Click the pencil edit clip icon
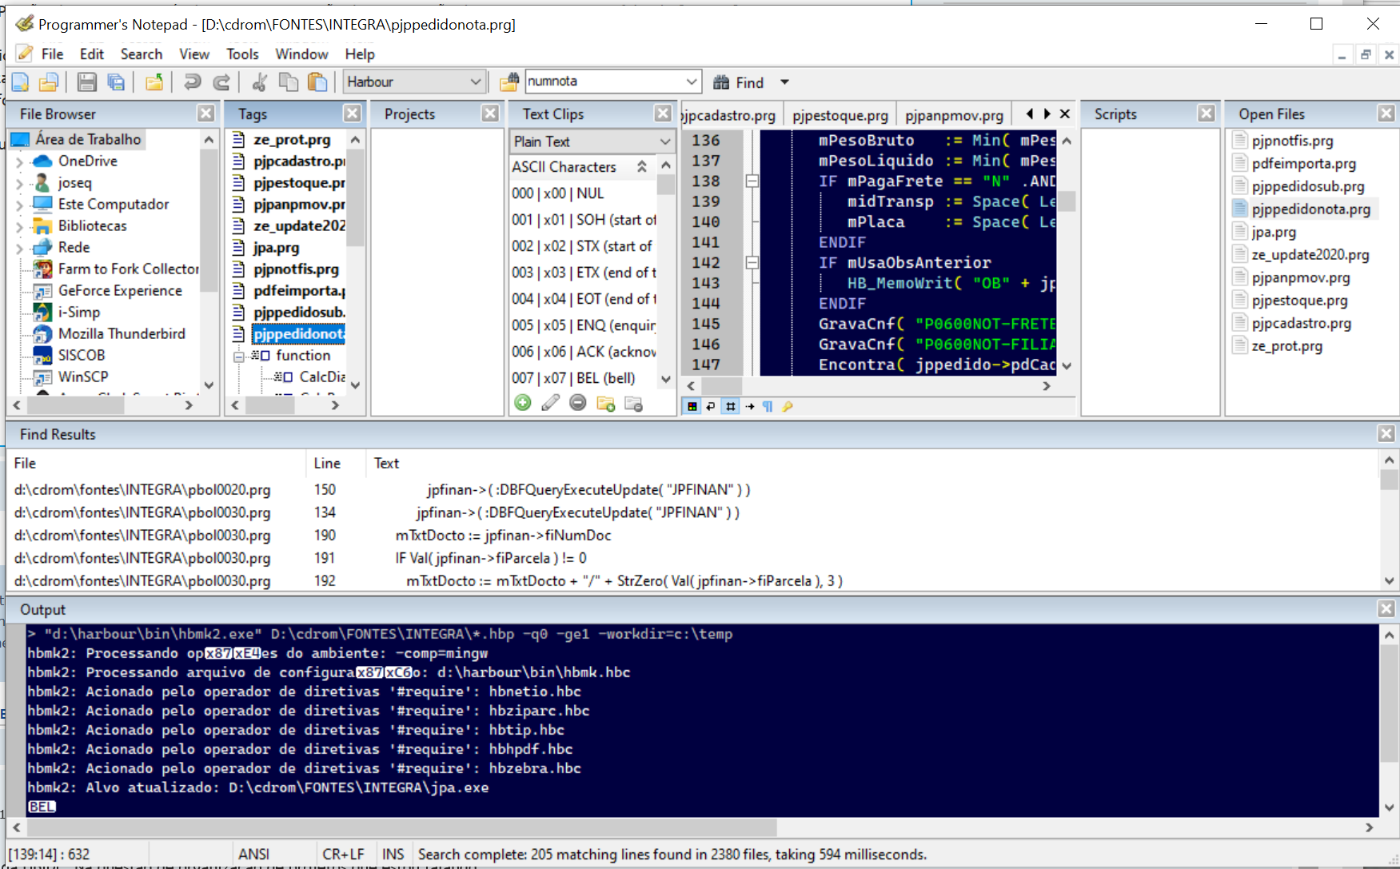Viewport: 1400px width, 869px height. click(x=550, y=404)
